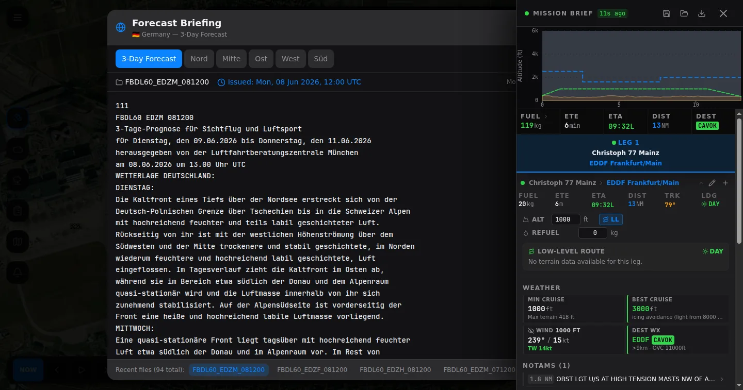Click the altitude profile chart
Image resolution: width=743 pixels, height=390 pixels.
point(641,65)
